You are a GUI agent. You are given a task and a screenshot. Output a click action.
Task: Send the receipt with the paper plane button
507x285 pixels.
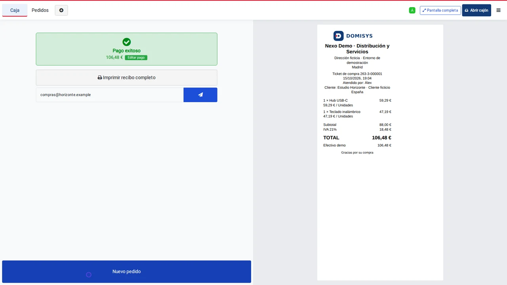click(200, 95)
